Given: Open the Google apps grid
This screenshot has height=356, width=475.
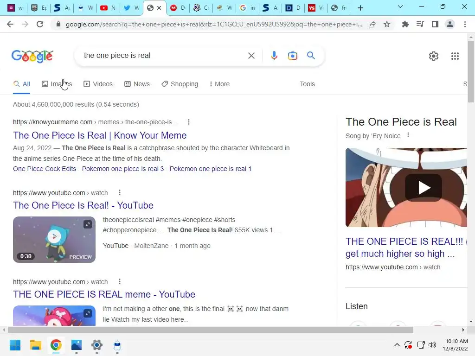Looking at the screenshot, I should click(455, 56).
